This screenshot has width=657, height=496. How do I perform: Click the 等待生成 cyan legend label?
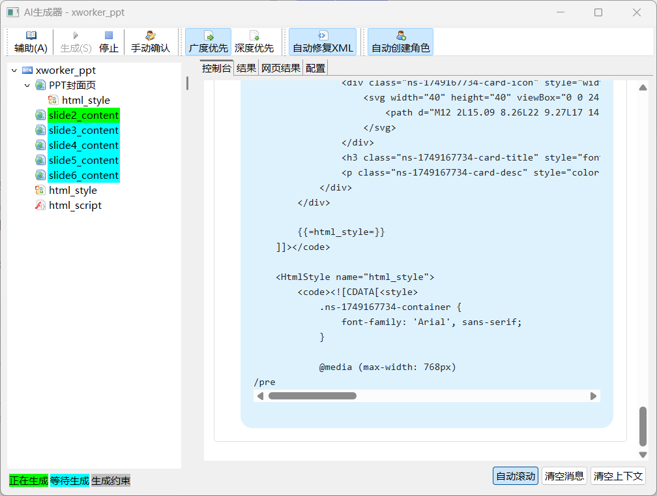tap(70, 480)
